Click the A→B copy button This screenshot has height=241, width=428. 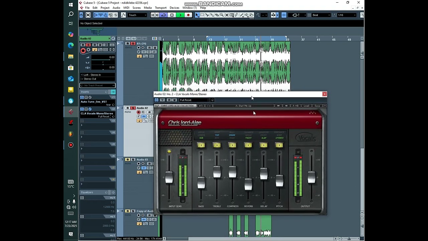pos(296,106)
